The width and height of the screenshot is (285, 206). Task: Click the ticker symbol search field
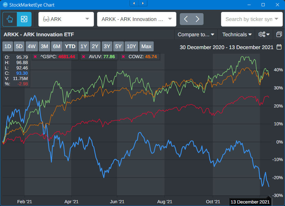pos(249,19)
